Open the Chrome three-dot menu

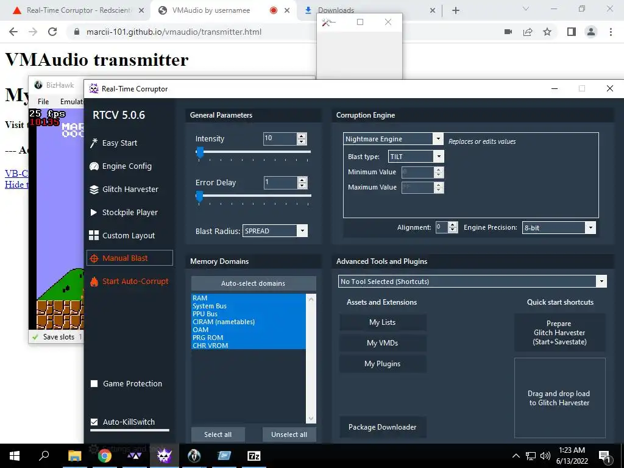click(x=611, y=32)
